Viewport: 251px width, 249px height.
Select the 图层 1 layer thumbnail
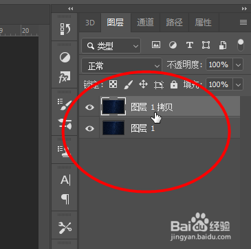pyautogui.click(x=113, y=128)
